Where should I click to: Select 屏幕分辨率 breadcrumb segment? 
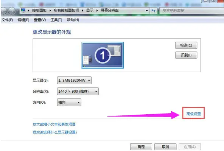coord(110,11)
